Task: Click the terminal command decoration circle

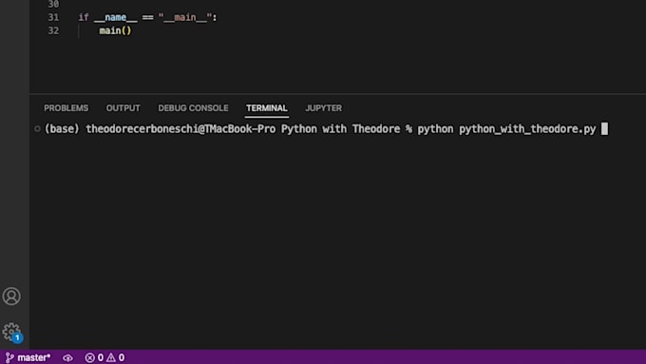Action: point(37,129)
